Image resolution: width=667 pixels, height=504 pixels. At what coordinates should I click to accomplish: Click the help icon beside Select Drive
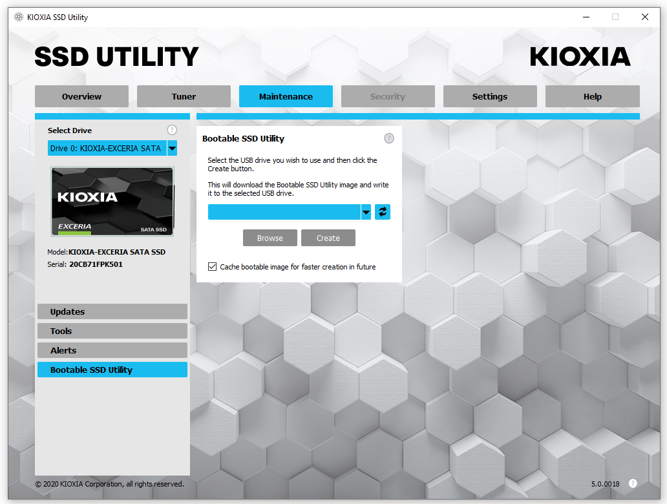pos(172,130)
